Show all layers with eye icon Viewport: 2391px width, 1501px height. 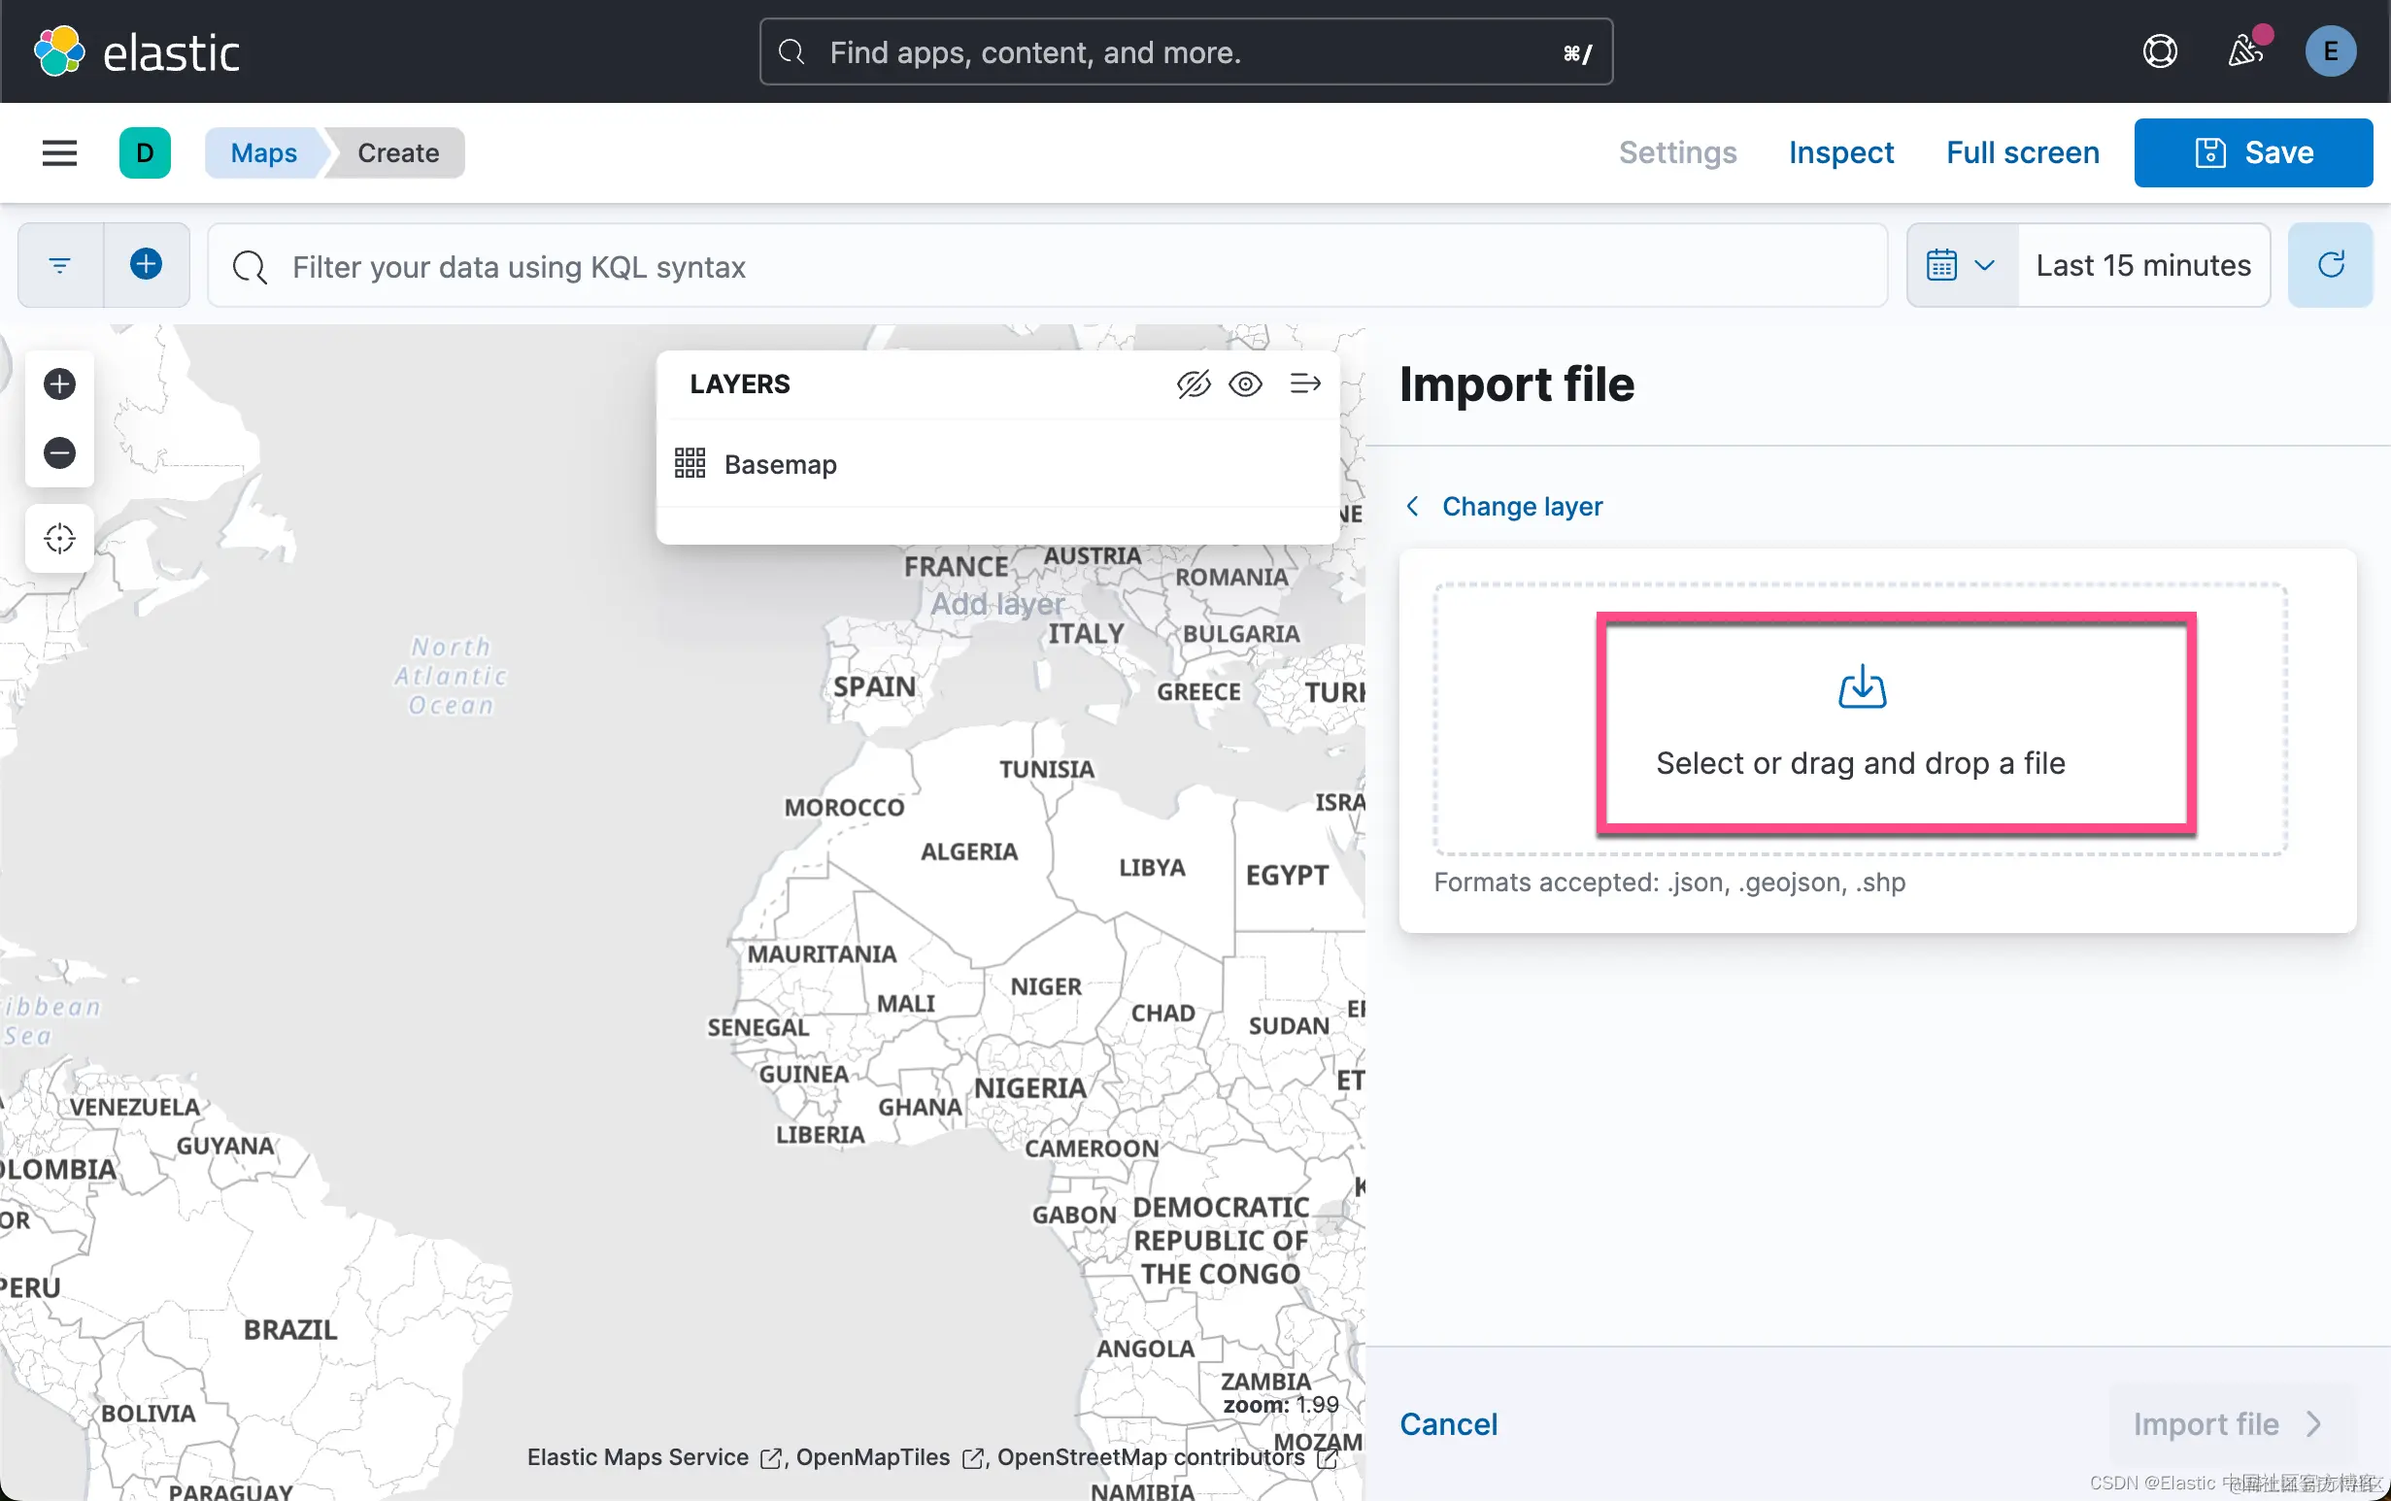click(x=1245, y=384)
